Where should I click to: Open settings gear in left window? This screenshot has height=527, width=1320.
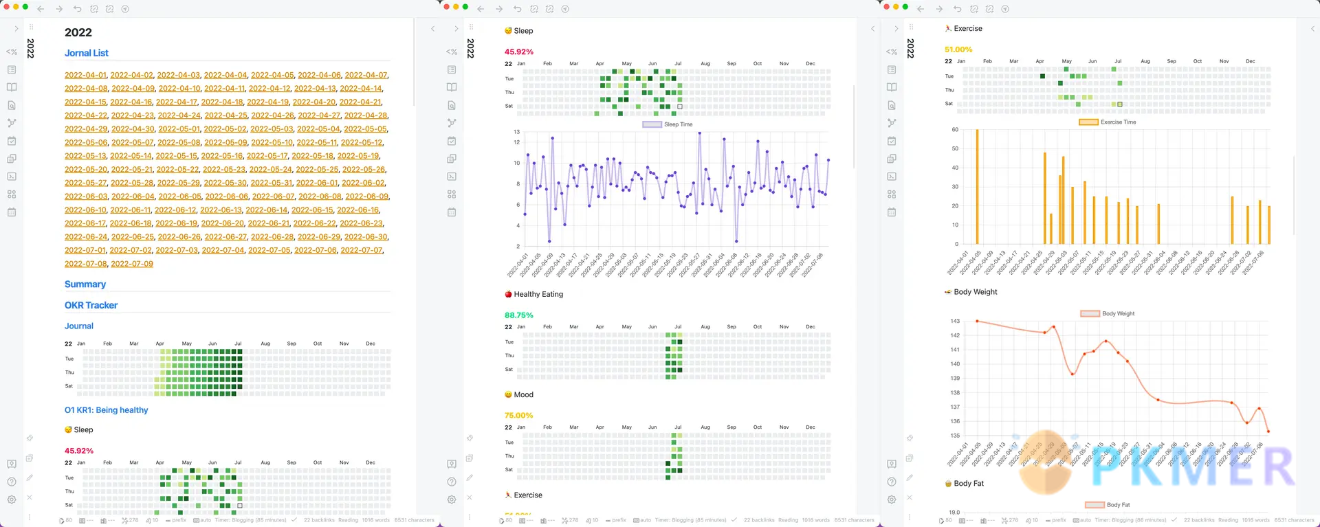12,500
